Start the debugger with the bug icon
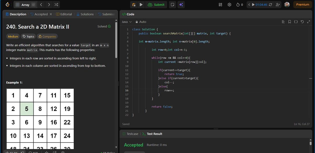This screenshot has height=153, width=315. (134, 4)
